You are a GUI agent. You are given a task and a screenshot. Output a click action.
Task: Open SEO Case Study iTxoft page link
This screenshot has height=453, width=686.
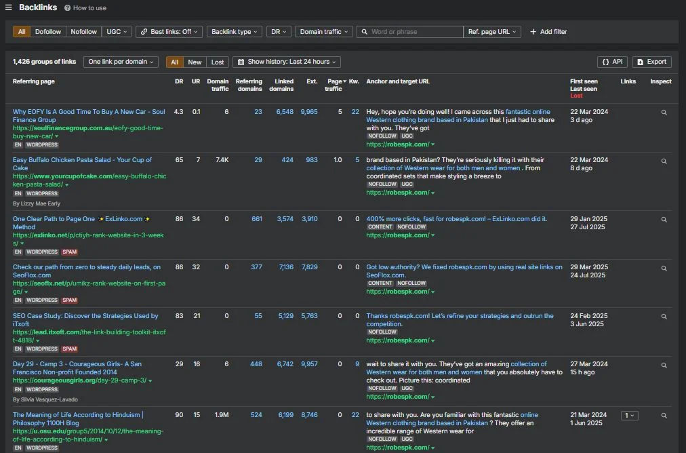(x=85, y=319)
